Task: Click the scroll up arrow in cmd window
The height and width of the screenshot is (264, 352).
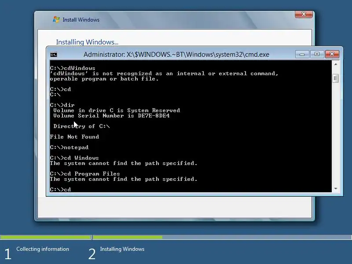Action: 336,64
